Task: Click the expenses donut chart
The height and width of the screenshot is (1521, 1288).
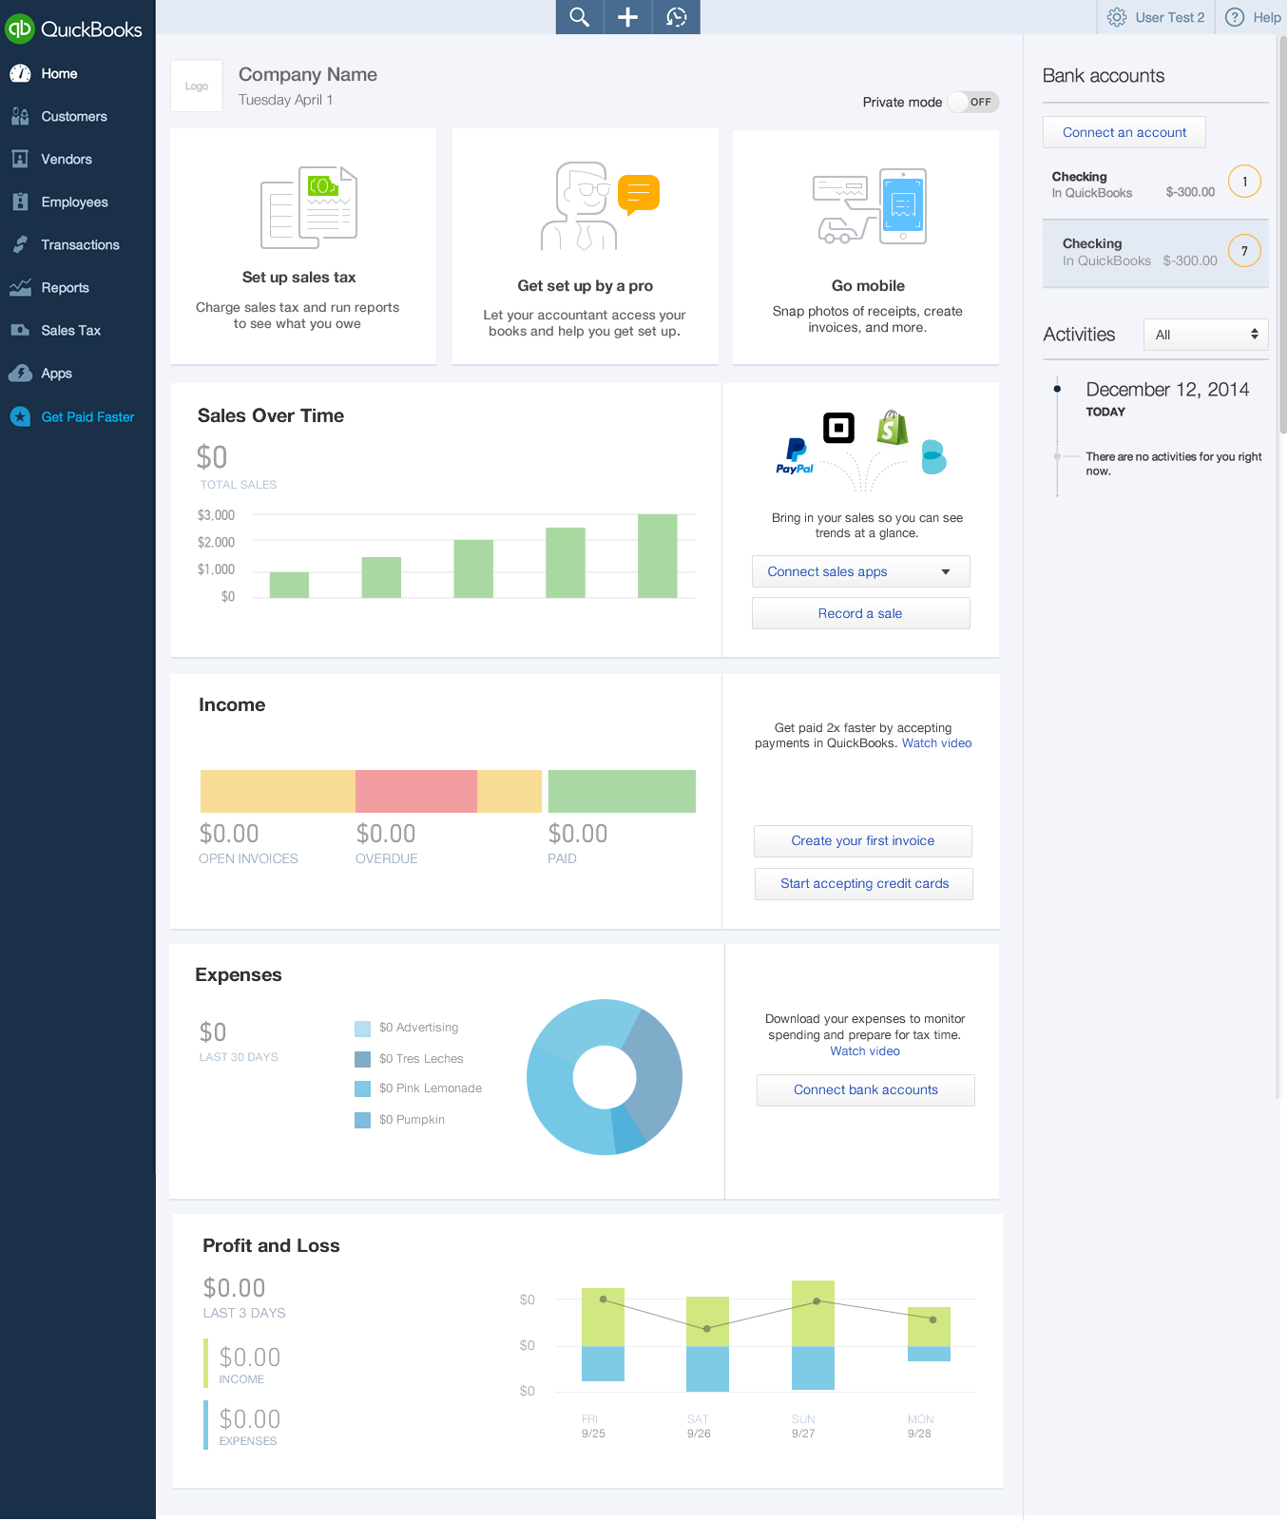Action: tap(605, 1077)
